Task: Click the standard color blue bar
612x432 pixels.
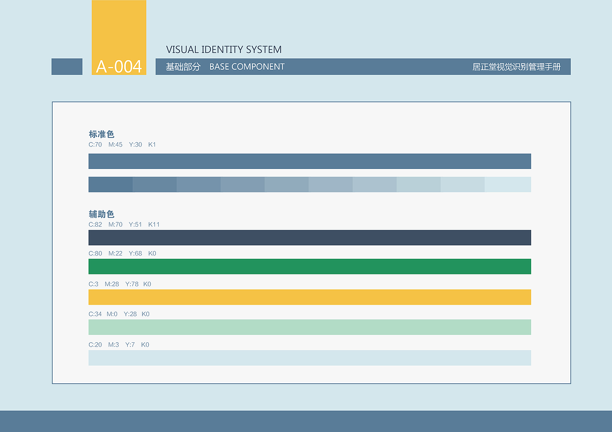Action: point(310,161)
